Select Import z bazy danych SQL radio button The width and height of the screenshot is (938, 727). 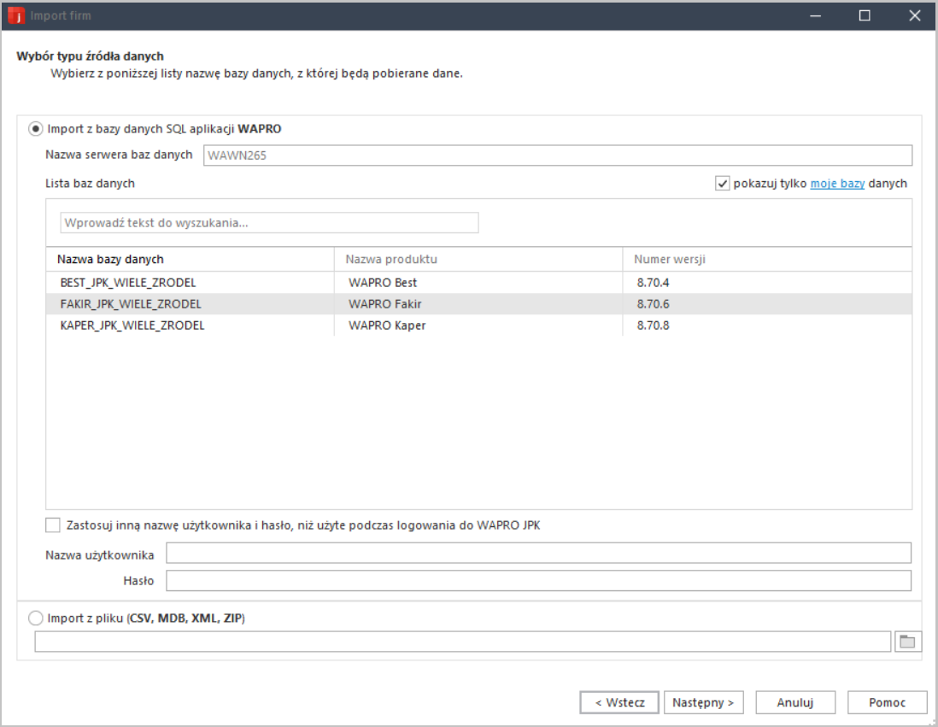pyautogui.click(x=36, y=129)
